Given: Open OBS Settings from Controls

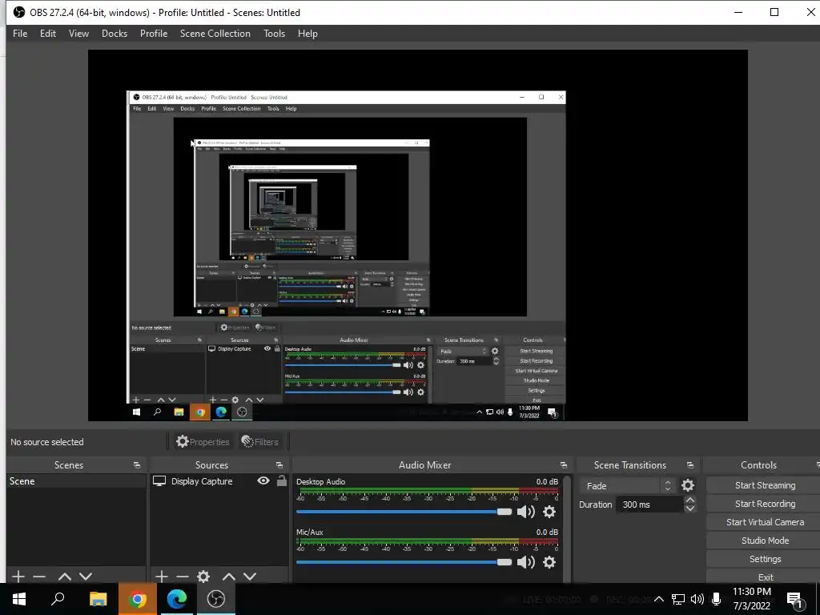Looking at the screenshot, I should pyautogui.click(x=765, y=559).
